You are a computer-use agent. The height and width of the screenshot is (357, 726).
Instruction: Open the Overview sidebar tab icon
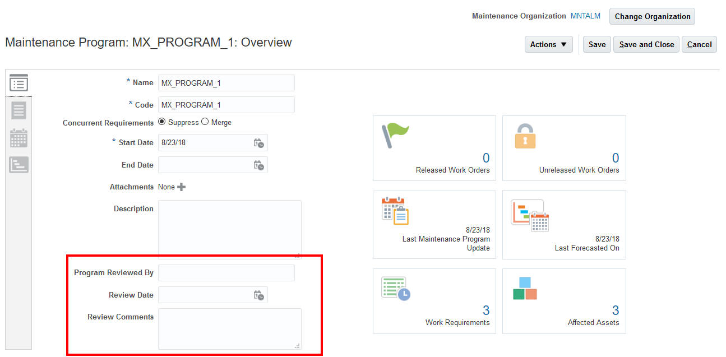pyautogui.click(x=19, y=84)
